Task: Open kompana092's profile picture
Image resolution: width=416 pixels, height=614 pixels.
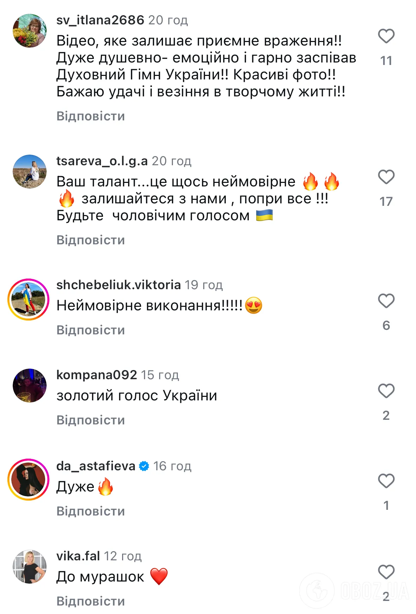Action: pos(30,386)
